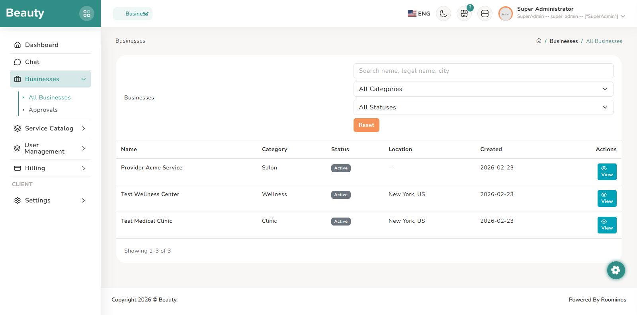Click the Chat bubble icon in sidebar
The image size is (637, 315).
coord(18,62)
